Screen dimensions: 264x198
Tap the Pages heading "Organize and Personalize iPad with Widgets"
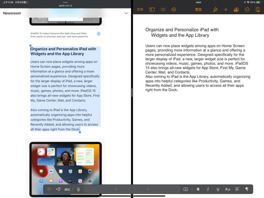tap(182, 32)
